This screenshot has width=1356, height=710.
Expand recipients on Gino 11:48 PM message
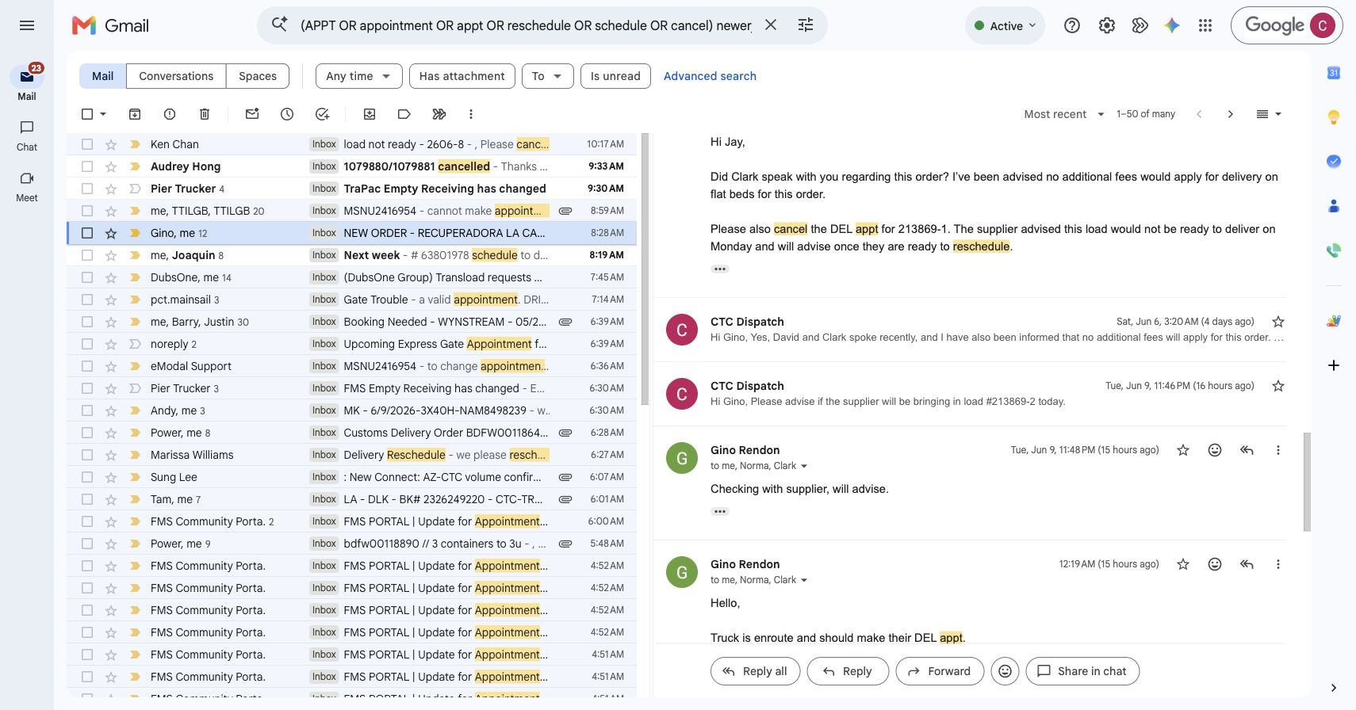[x=804, y=466]
